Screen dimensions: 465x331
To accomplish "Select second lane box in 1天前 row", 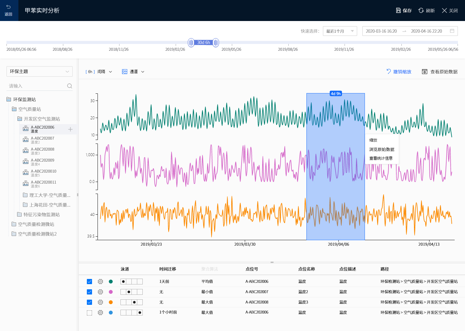I will pos(129,282).
